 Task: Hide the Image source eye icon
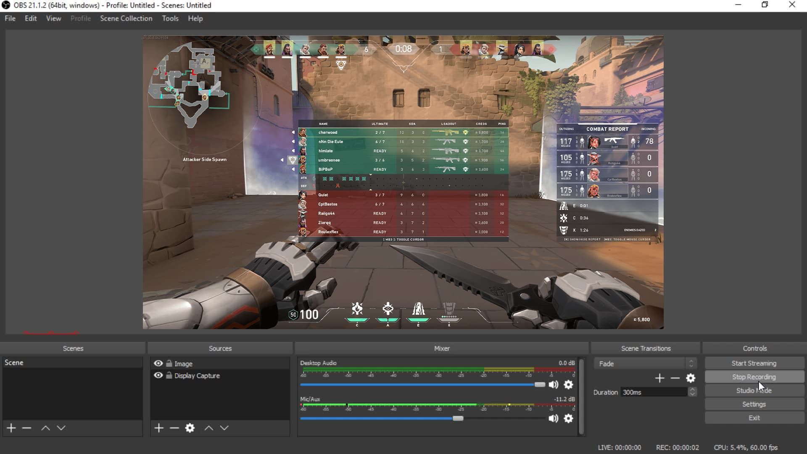[x=158, y=363]
